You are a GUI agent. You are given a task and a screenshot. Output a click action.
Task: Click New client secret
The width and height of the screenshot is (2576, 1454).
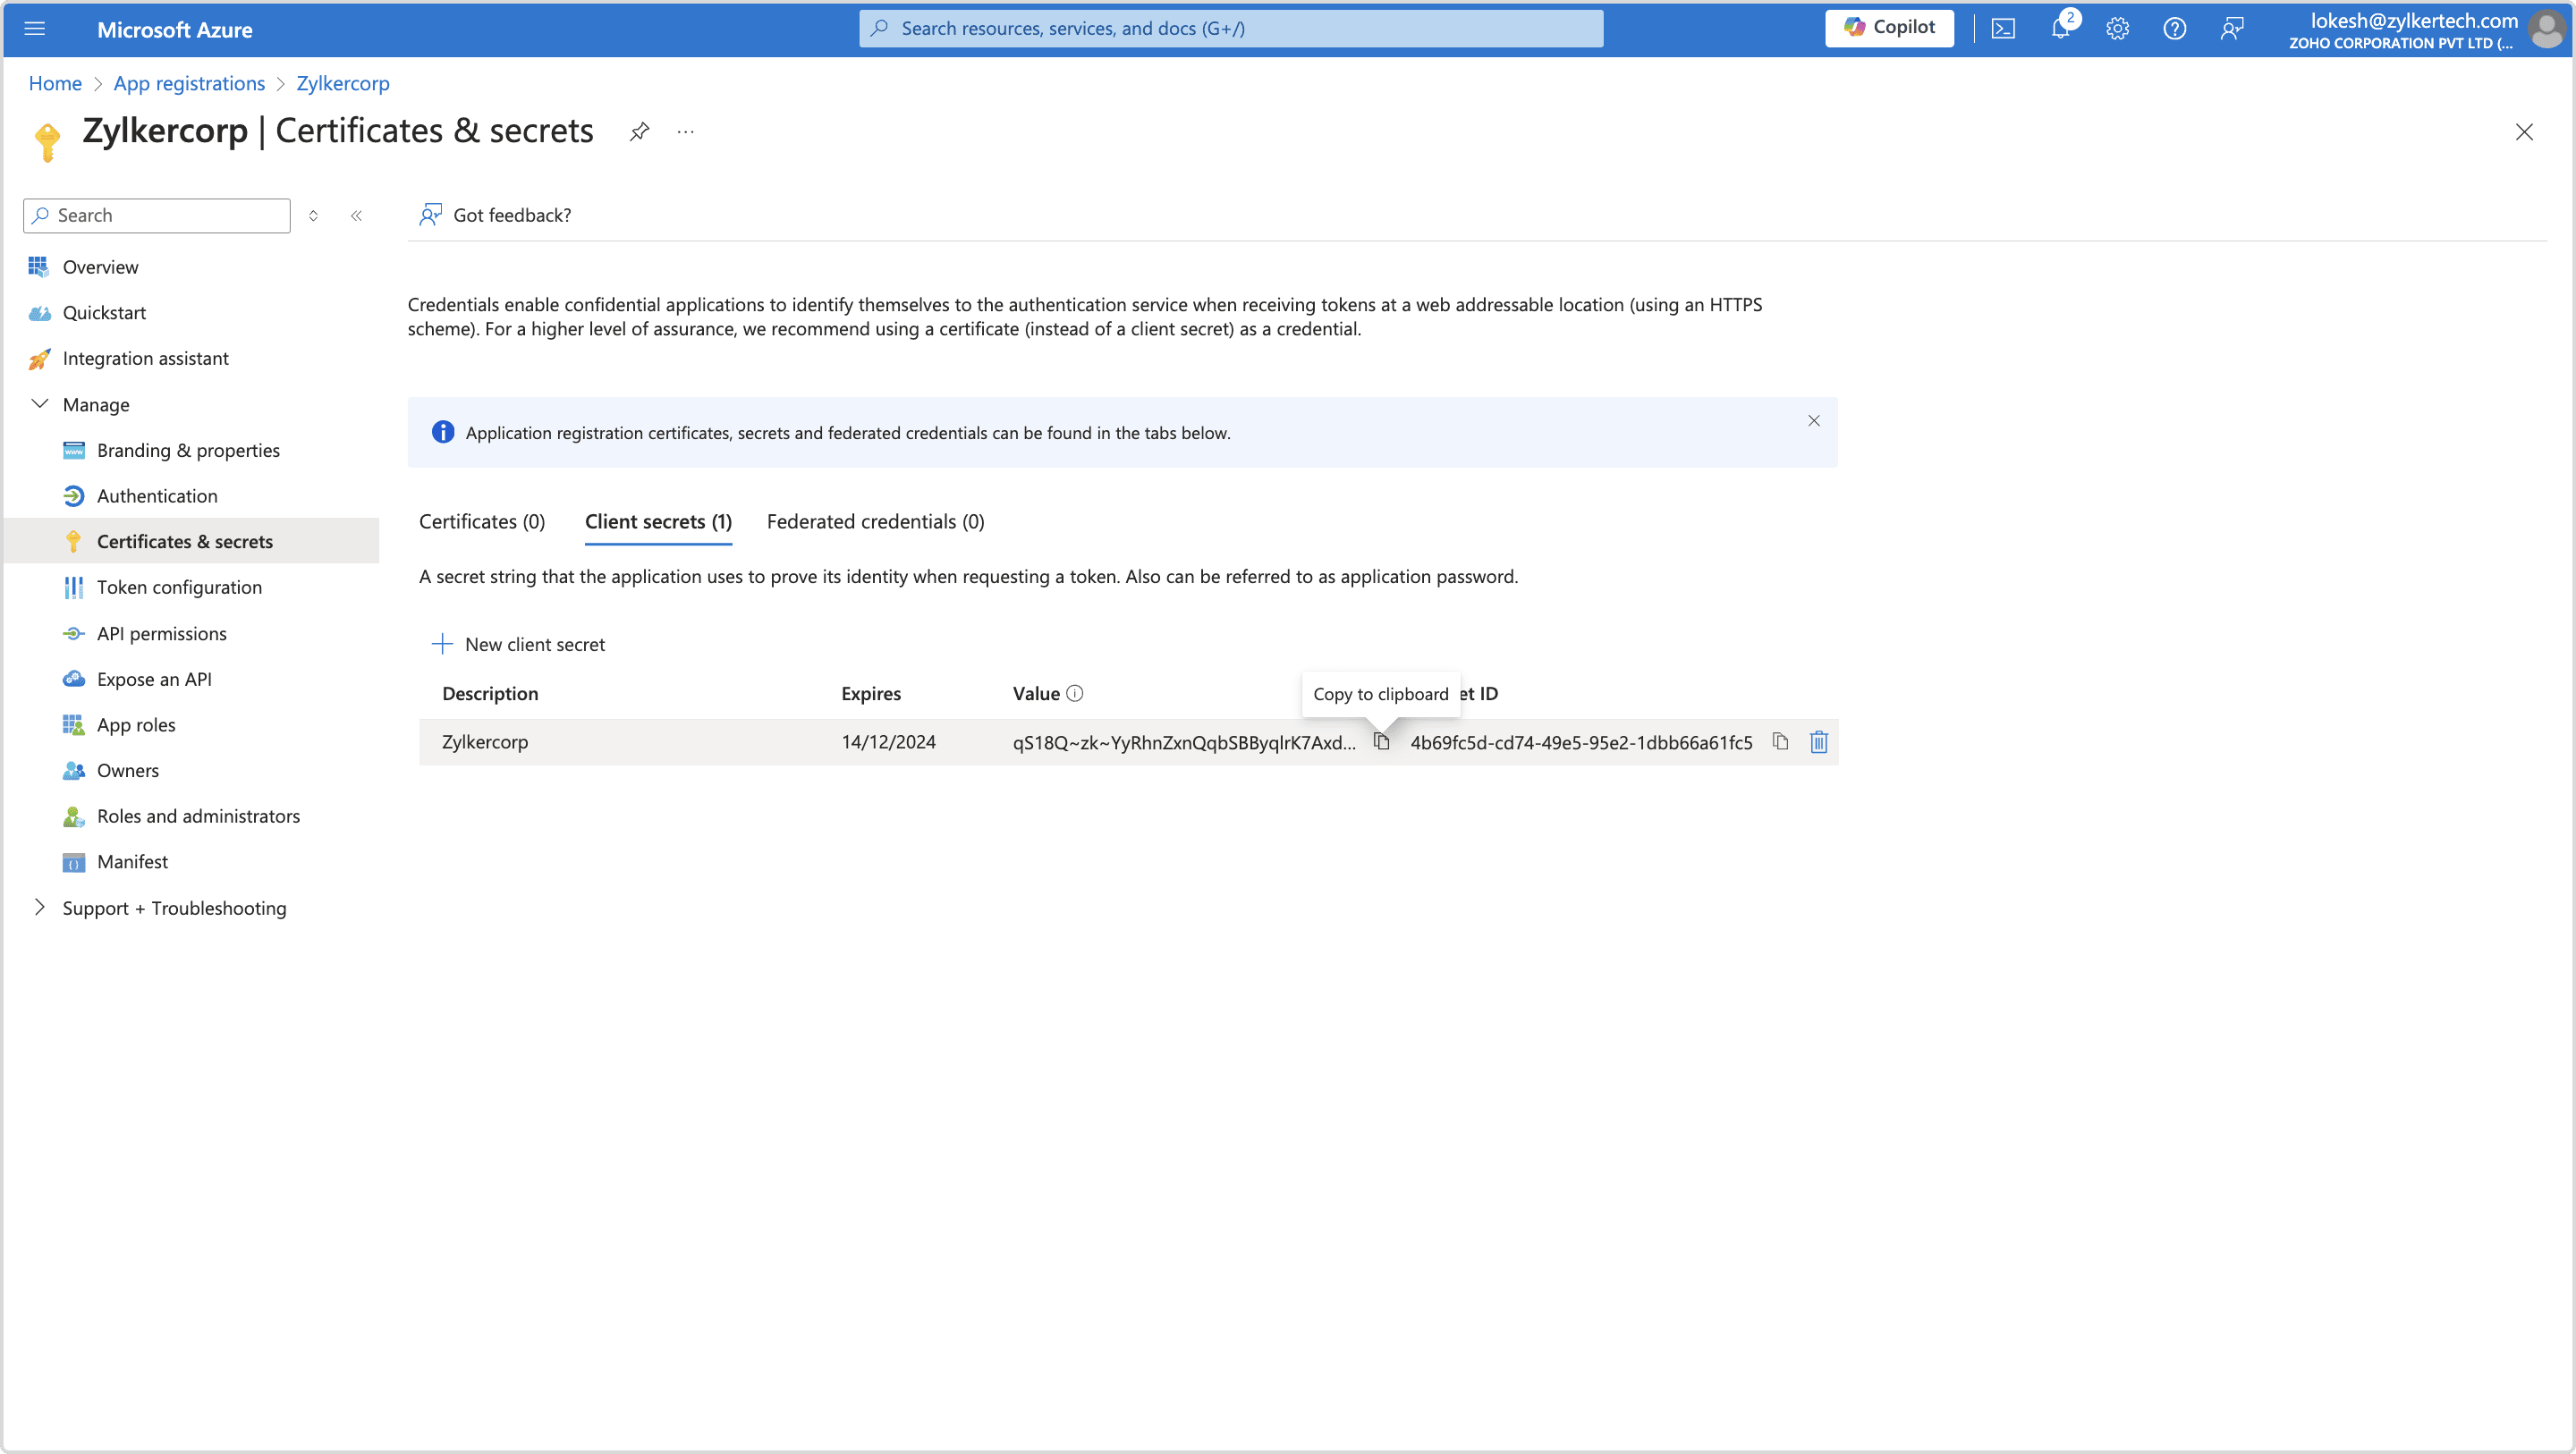[x=518, y=644]
